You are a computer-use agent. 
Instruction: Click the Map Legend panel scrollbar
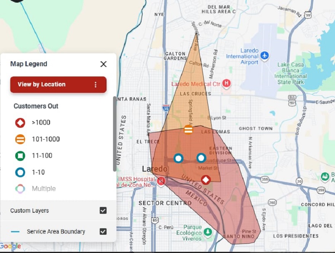(115, 133)
